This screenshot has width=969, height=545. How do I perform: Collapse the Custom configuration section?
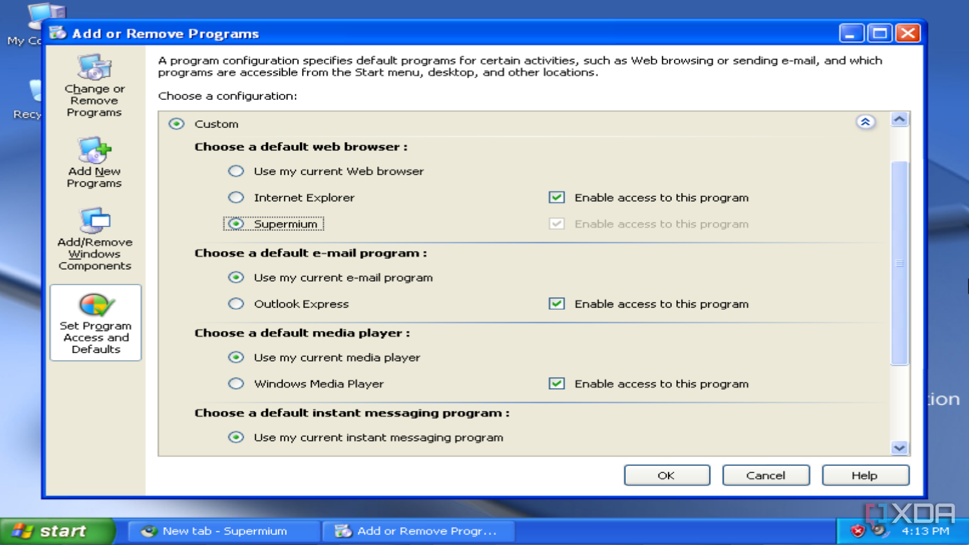coord(866,122)
